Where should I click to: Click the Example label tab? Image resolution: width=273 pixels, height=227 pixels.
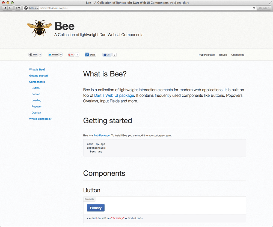point(89,199)
